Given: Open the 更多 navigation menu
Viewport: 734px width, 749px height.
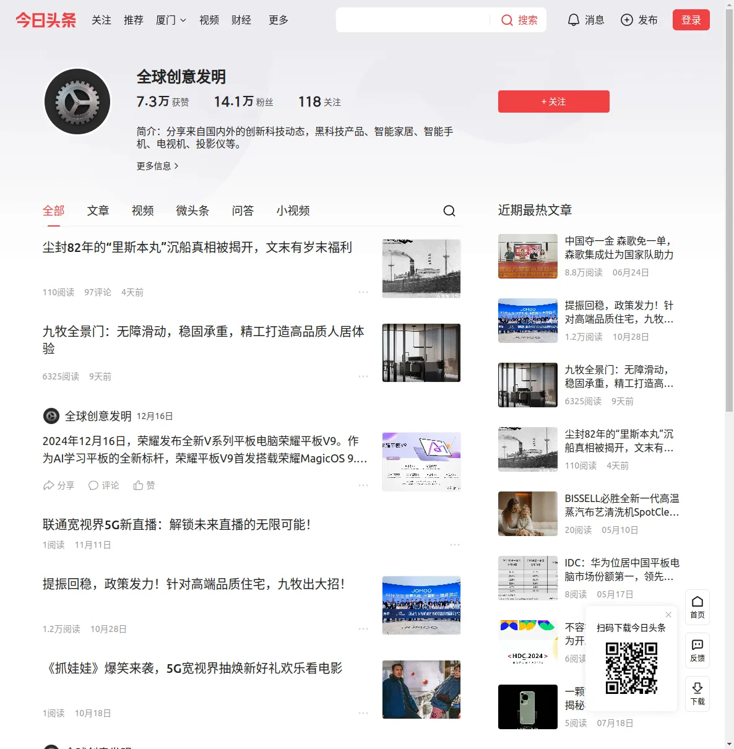Looking at the screenshot, I should coord(278,20).
